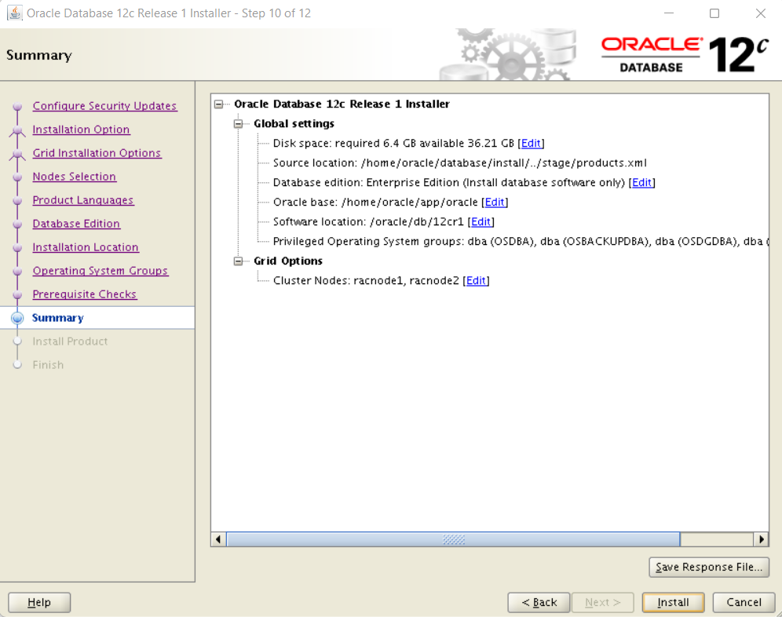Image resolution: width=782 pixels, height=617 pixels.
Task: Open Installation Location step
Action: (x=86, y=247)
